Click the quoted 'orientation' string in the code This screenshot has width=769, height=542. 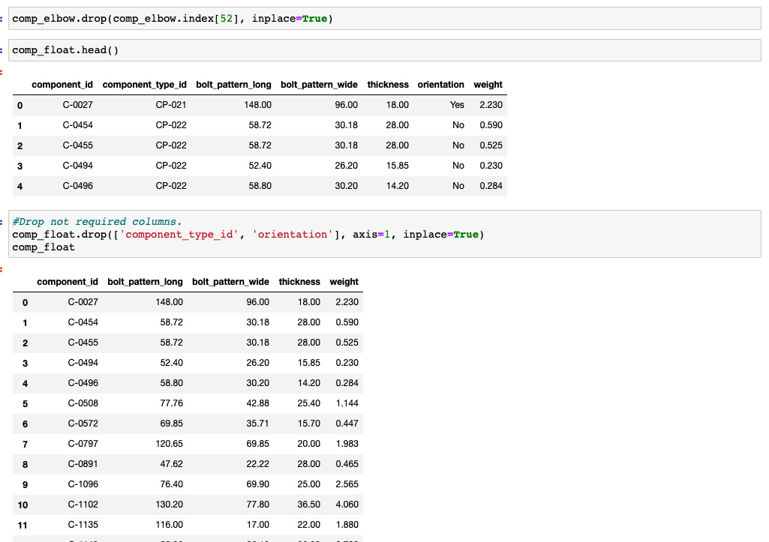tap(293, 234)
